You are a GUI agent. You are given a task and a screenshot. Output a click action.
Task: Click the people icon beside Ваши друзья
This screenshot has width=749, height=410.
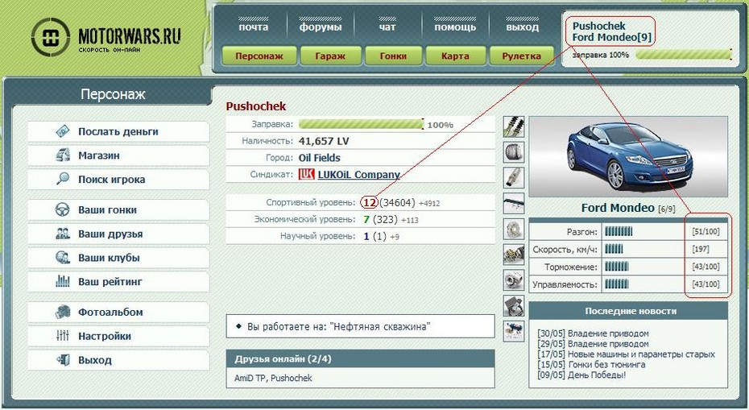coord(63,234)
